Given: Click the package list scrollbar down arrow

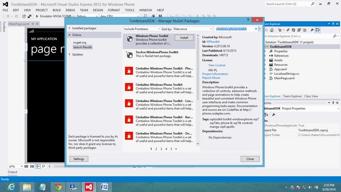Looking at the screenshot, I should coord(198,143).
